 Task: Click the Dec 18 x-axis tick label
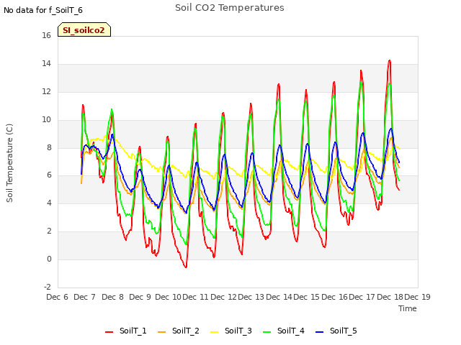coord(390,297)
